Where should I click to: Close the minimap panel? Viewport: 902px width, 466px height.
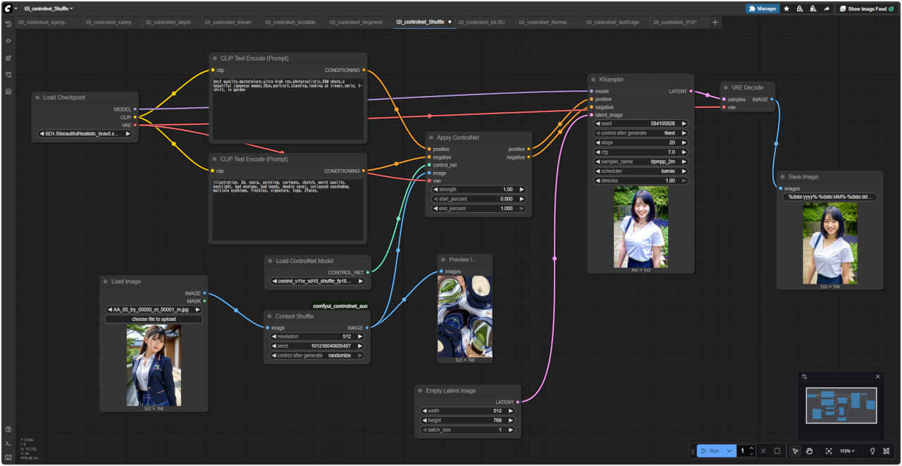tap(877, 376)
